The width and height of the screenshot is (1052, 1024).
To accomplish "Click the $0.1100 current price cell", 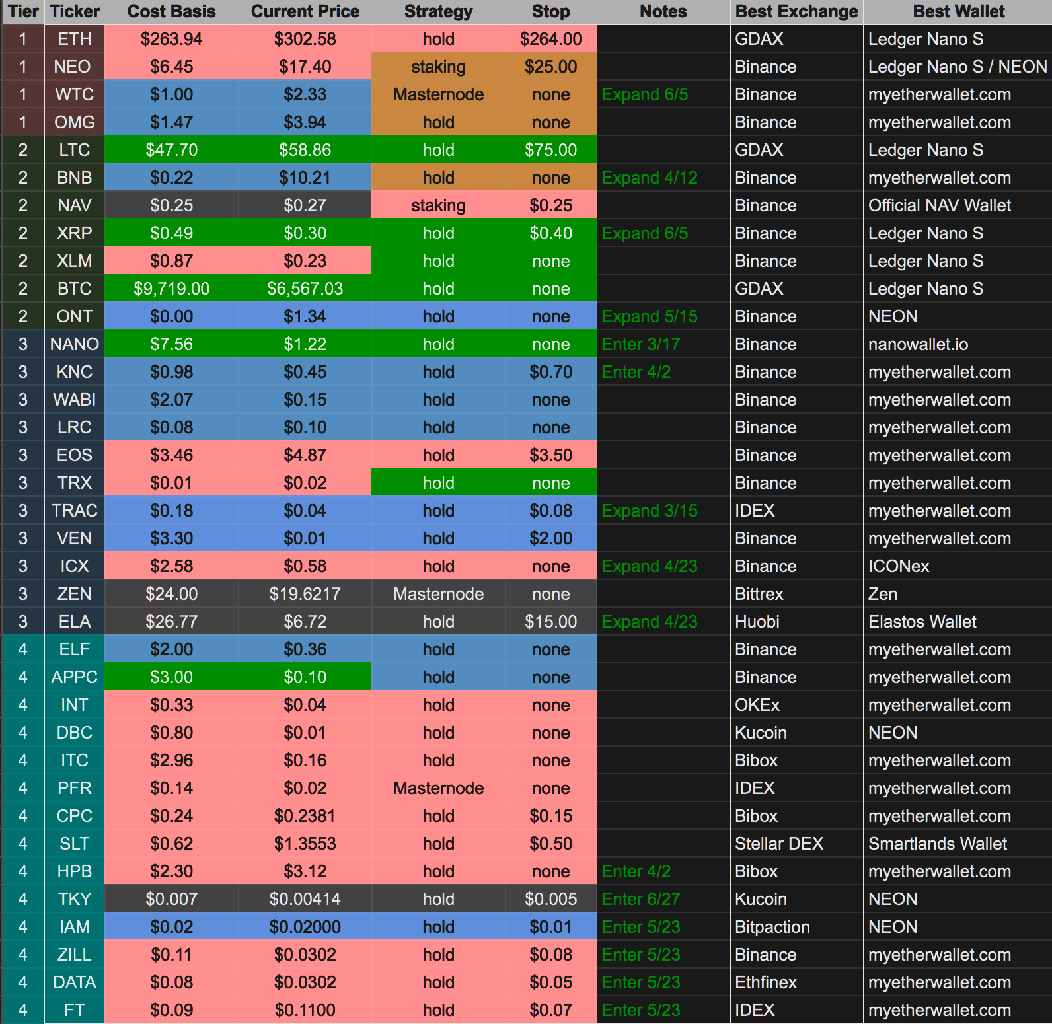I will [x=305, y=1010].
